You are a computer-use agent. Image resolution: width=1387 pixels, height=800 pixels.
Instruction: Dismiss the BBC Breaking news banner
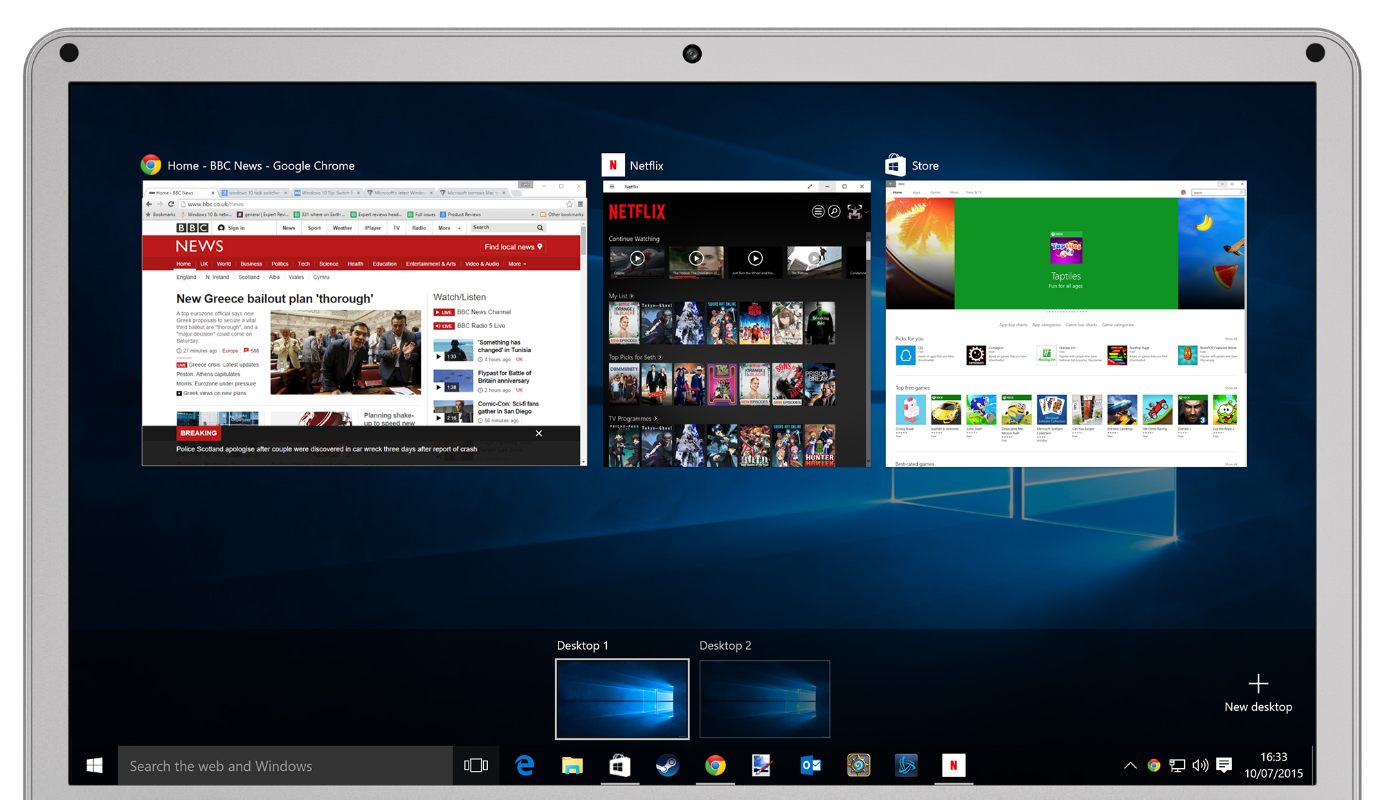(538, 433)
